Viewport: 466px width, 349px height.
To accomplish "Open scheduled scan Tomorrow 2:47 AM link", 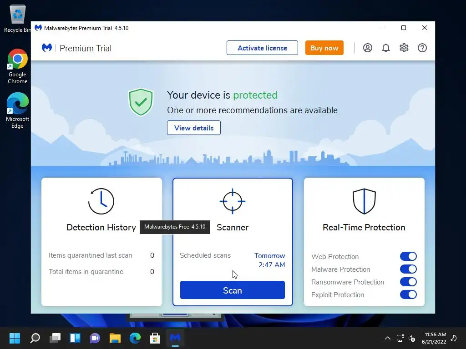I will pyautogui.click(x=269, y=260).
